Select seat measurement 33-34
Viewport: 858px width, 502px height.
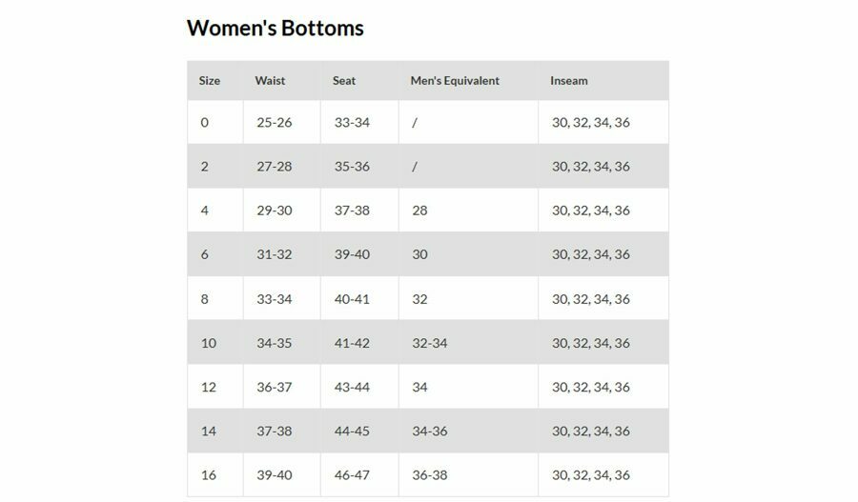click(x=352, y=123)
